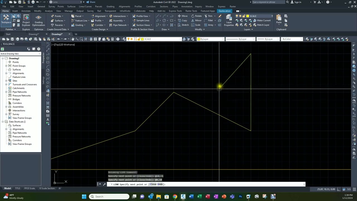The height and width of the screenshot is (201, 357).
Task: Switch to the Drawing1* document tab
Action: click(x=34, y=34)
